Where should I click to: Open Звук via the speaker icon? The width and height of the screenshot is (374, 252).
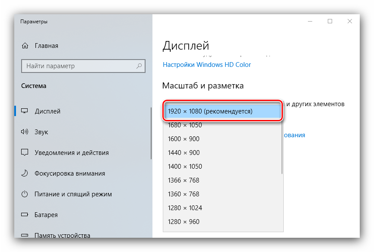pyautogui.click(x=25, y=132)
